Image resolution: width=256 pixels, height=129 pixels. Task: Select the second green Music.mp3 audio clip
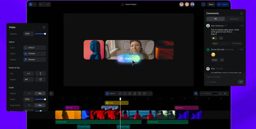167,122
